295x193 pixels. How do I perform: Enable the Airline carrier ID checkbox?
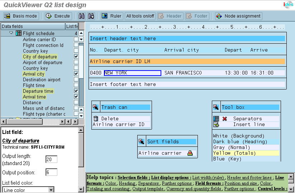tap(76, 39)
